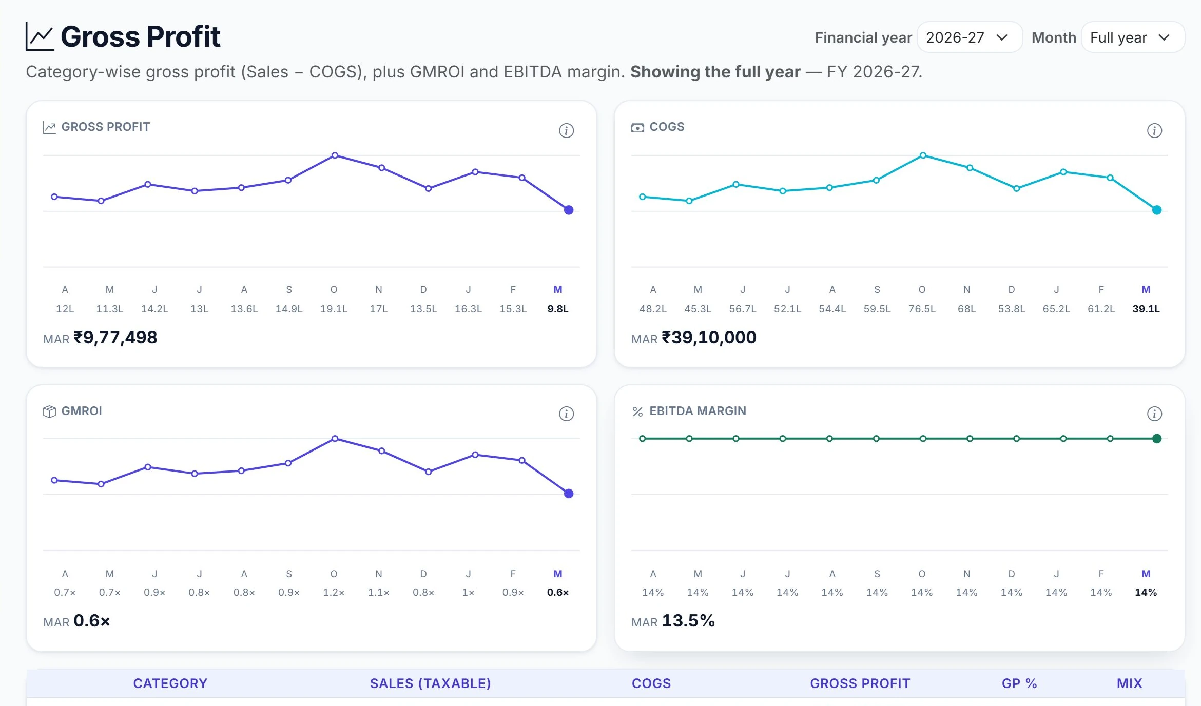The image size is (1201, 706).
Task: Click the GMROI card box icon
Action: tap(49, 411)
